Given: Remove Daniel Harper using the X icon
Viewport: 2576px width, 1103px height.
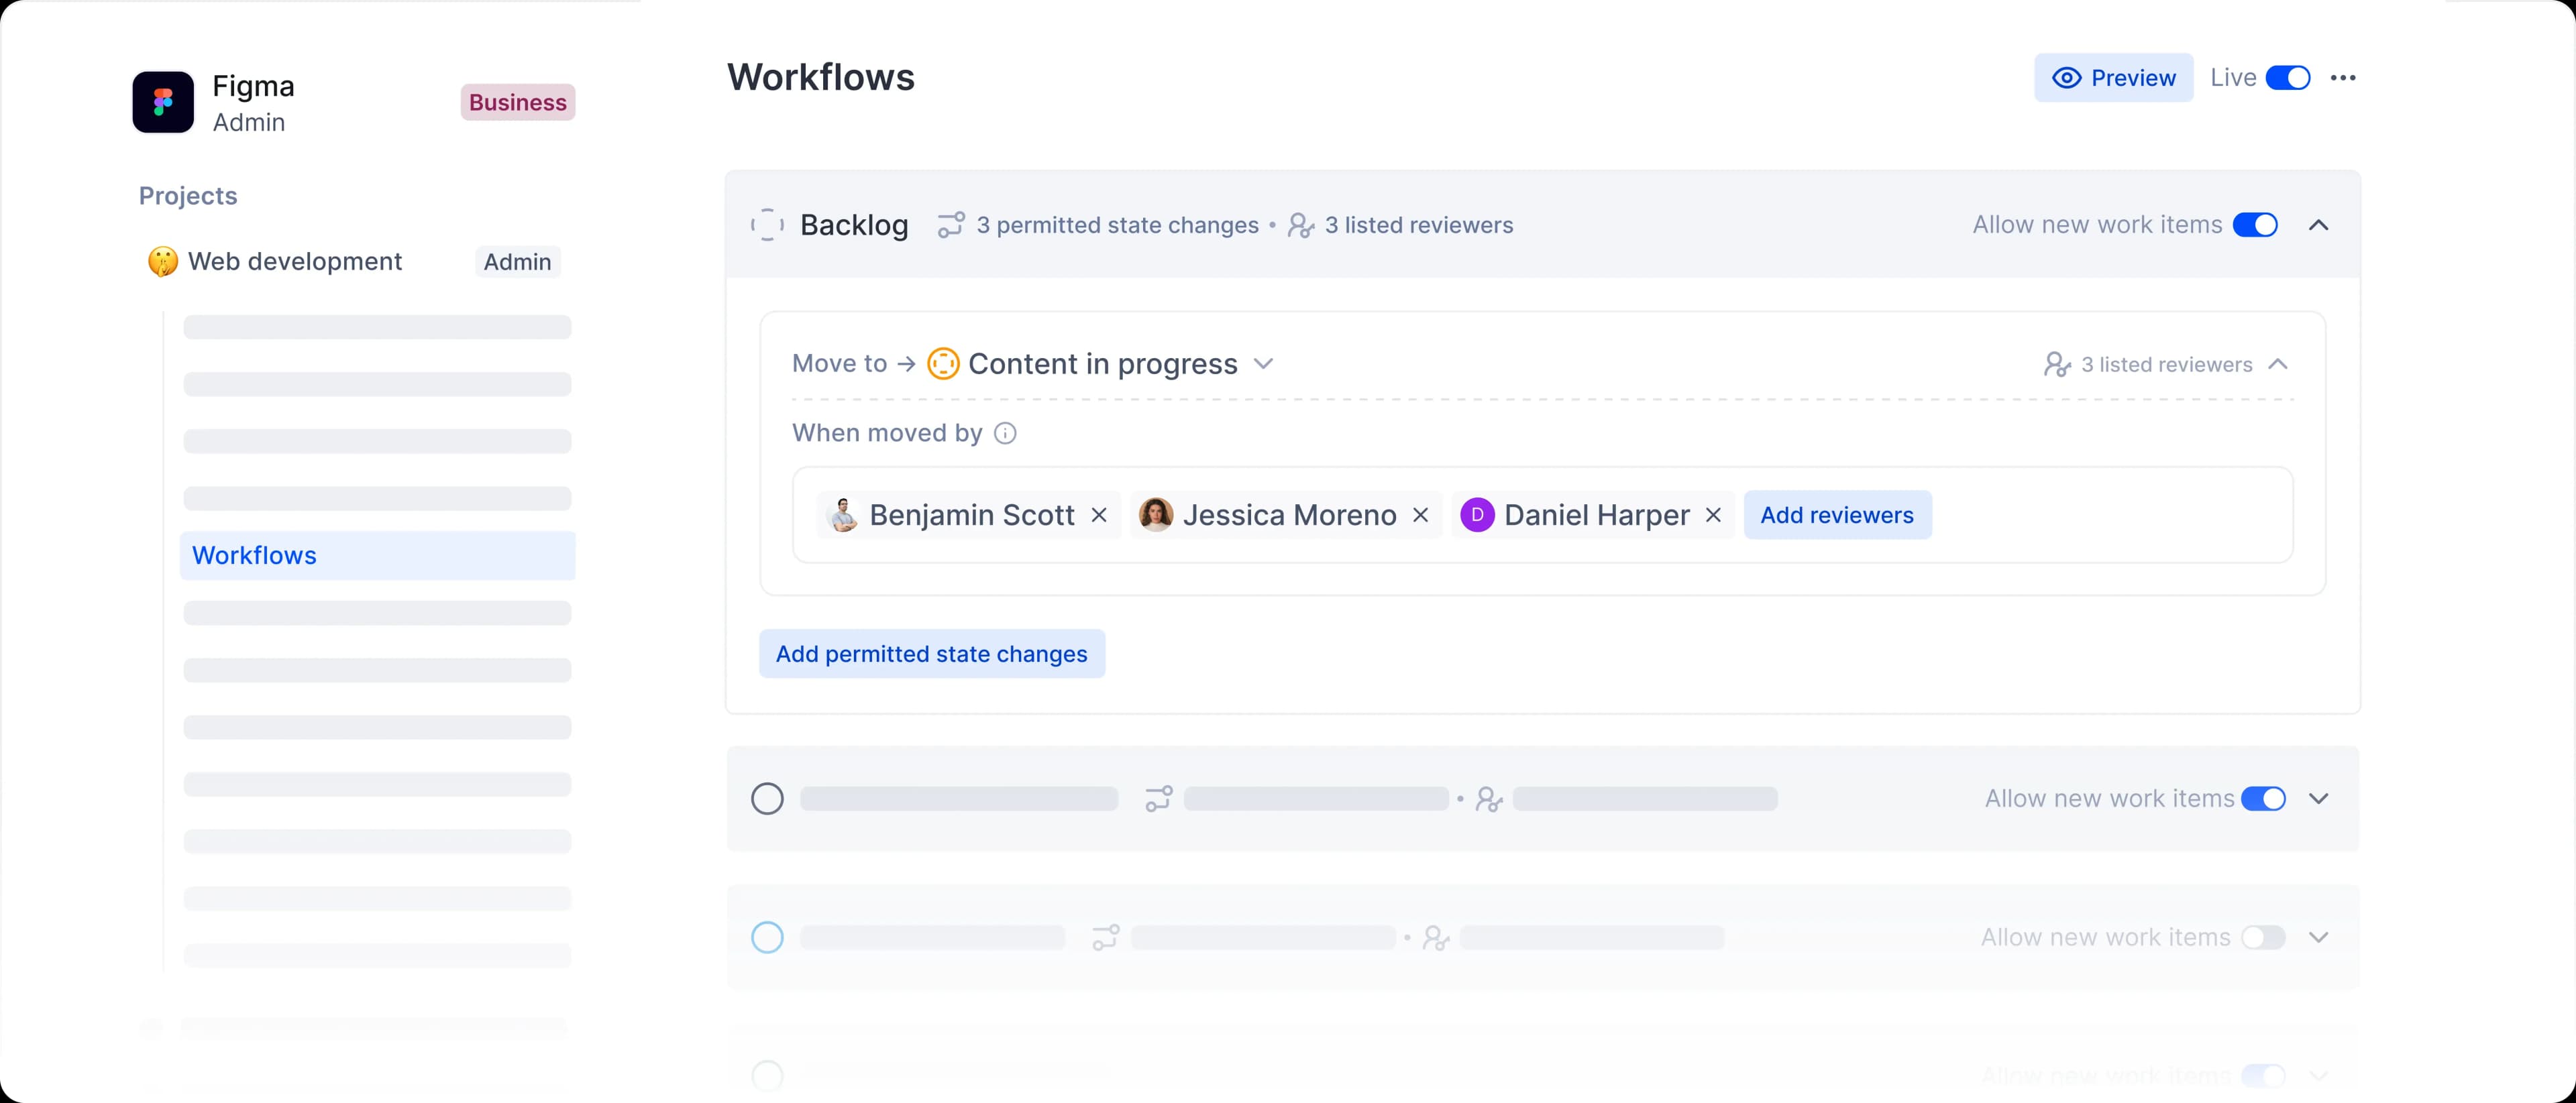Looking at the screenshot, I should (x=1713, y=514).
